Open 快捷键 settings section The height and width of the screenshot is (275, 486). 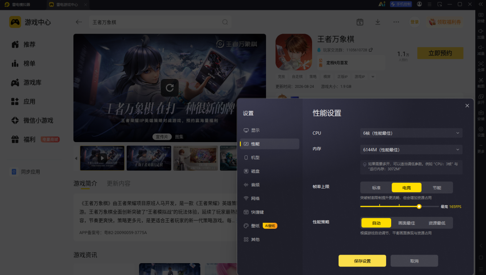click(x=269, y=212)
